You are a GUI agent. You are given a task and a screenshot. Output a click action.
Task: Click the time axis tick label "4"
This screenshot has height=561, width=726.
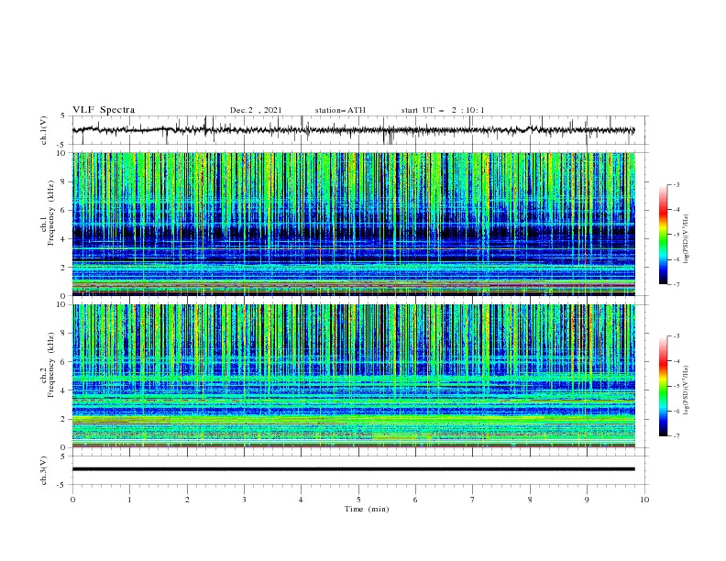point(301,500)
